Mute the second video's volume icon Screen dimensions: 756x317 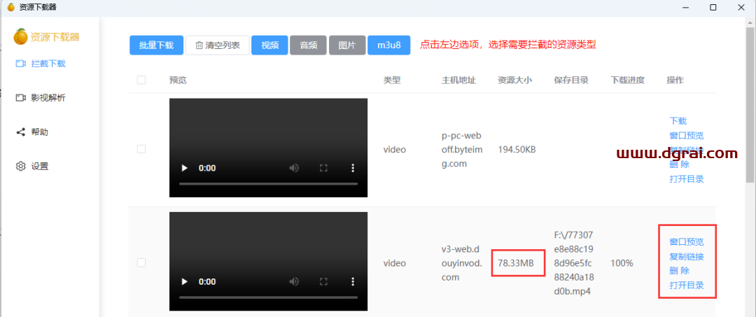click(295, 282)
